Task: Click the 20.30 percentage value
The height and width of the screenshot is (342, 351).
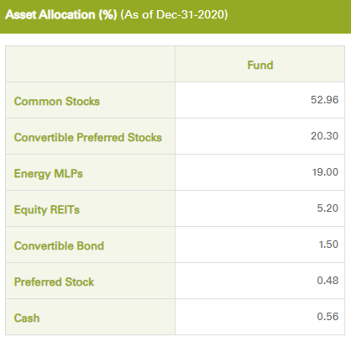Action: (324, 136)
